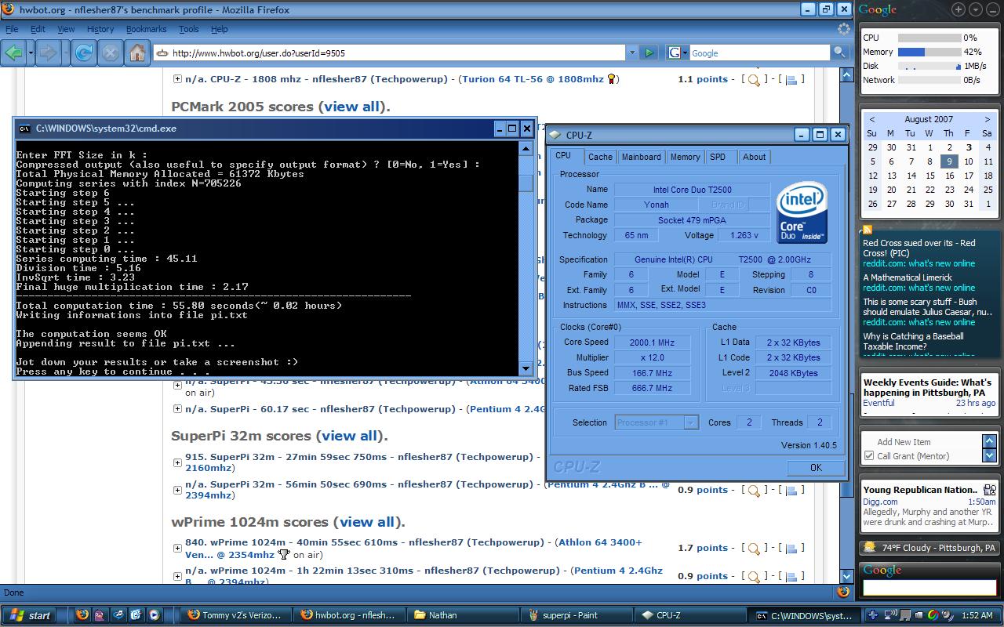Screen dimensions: 1004x627
Task: Open the Bookmarks menu in Firefox
Action: click(x=147, y=29)
